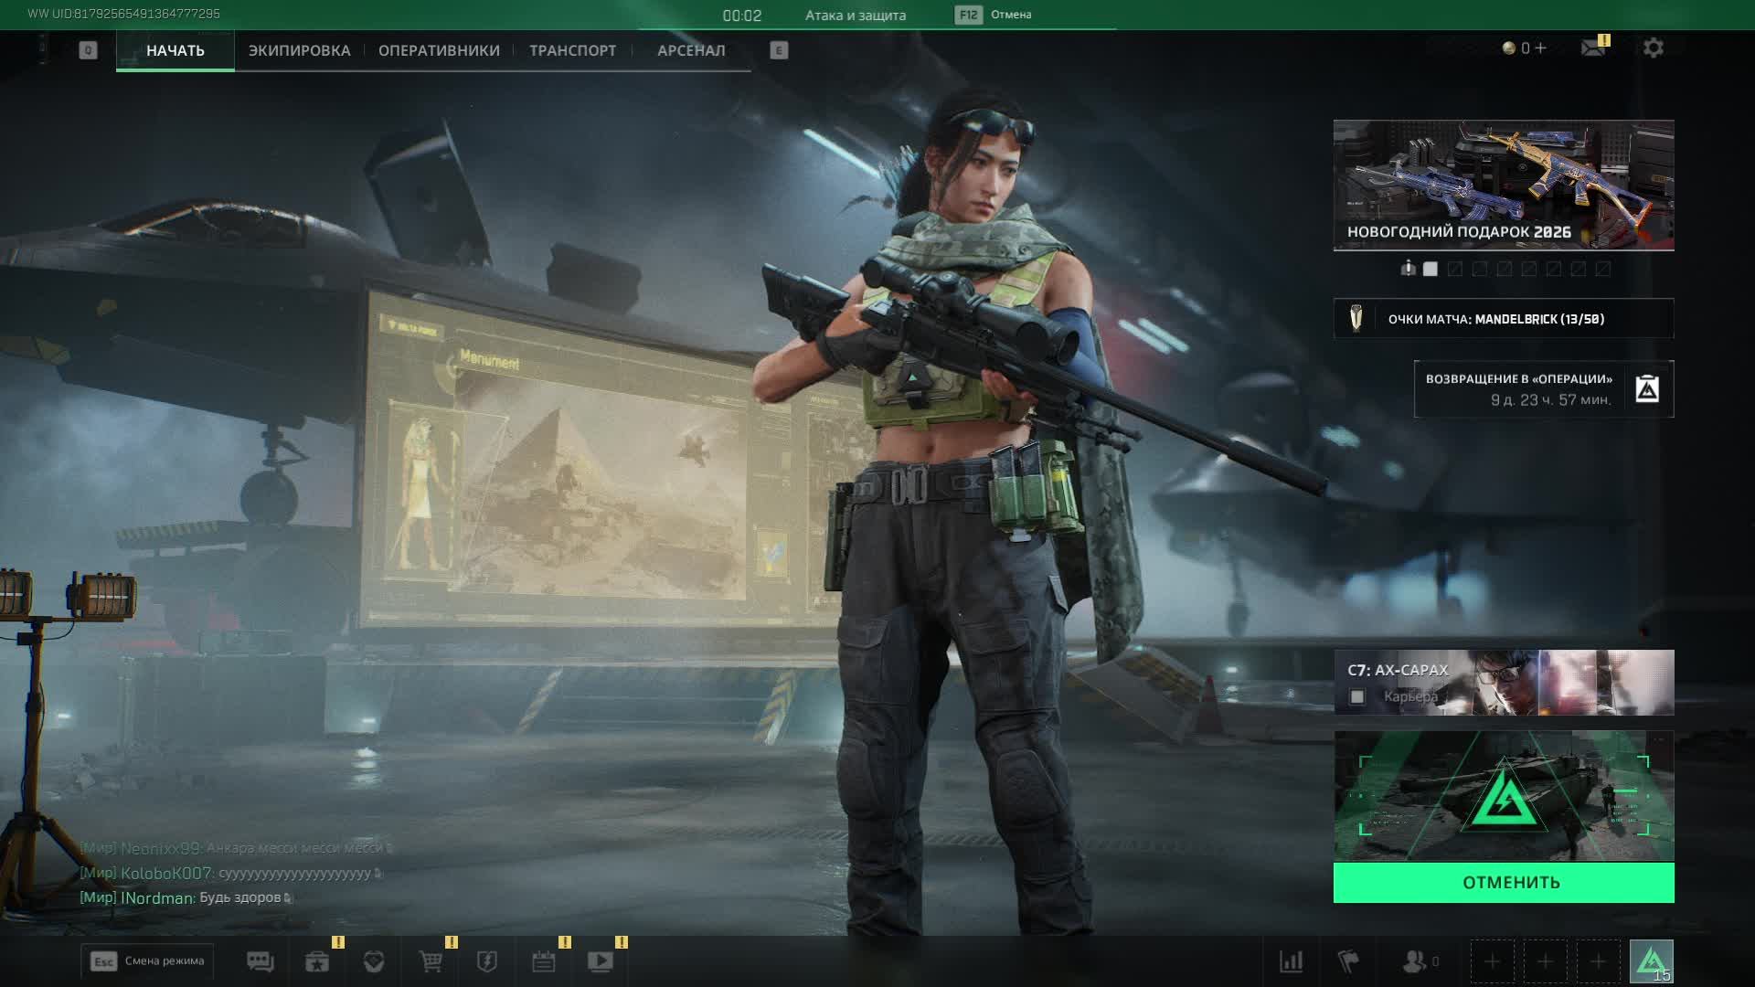Open first empty squad invite slot

pyautogui.click(x=1492, y=961)
